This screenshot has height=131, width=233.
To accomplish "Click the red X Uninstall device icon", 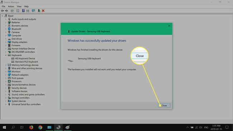I will [43, 11].
